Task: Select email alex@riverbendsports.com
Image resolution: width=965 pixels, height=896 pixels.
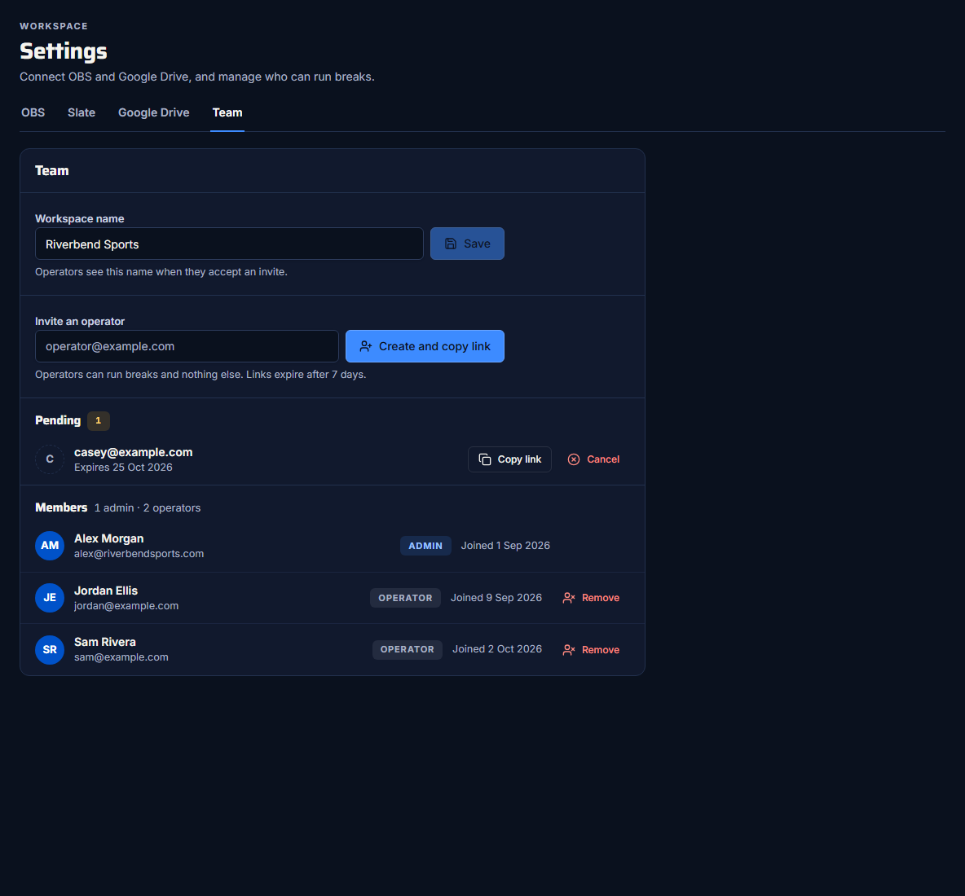Action: click(139, 553)
